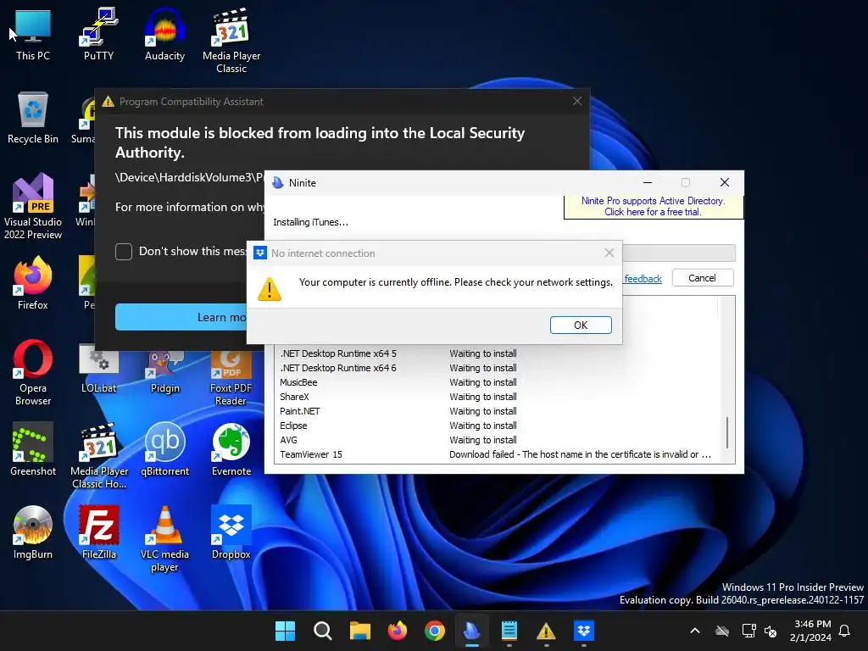Open the notifications bell

click(845, 631)
